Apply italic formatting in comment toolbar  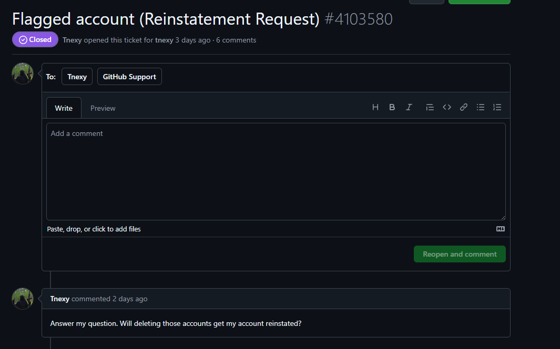point(409,107)
